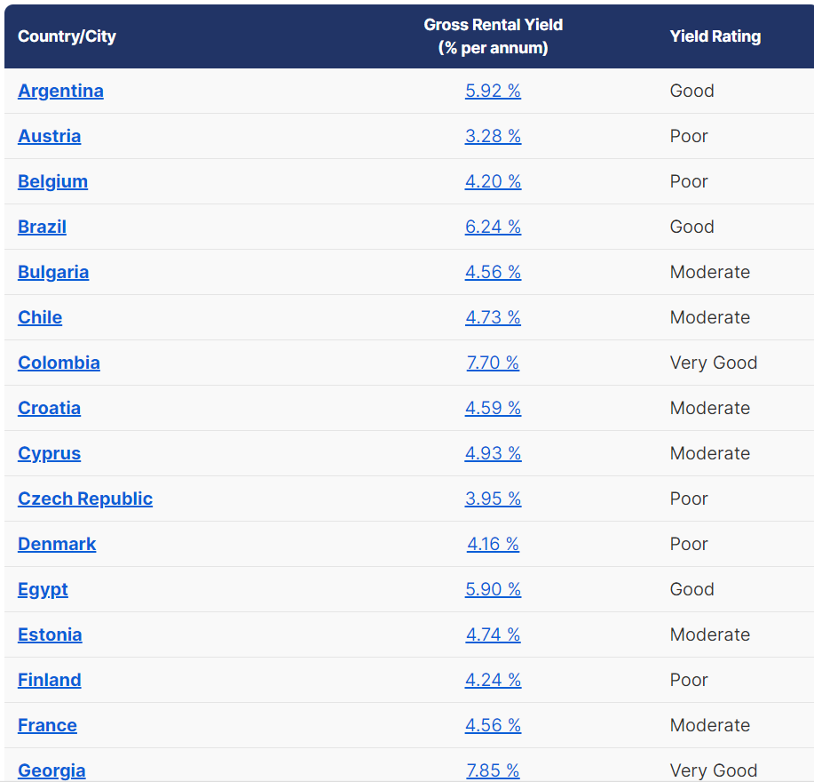814x782 pixels.
Task: Click the Gross Rental Yield column header
Action: (x=493, y=36)
